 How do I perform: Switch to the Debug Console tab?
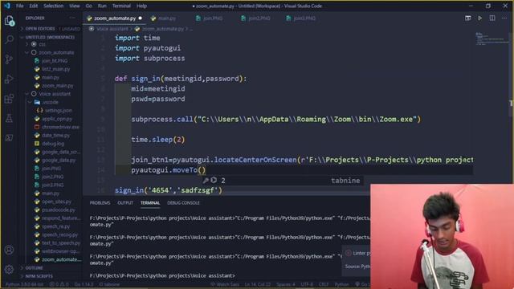(x=183, y=203)
